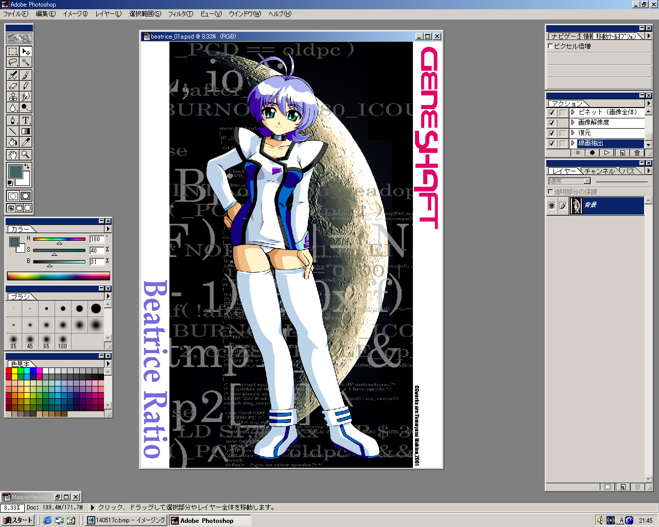Click the zoom percentage field 8.33%
659x527 pixels.
click(11, 507)
